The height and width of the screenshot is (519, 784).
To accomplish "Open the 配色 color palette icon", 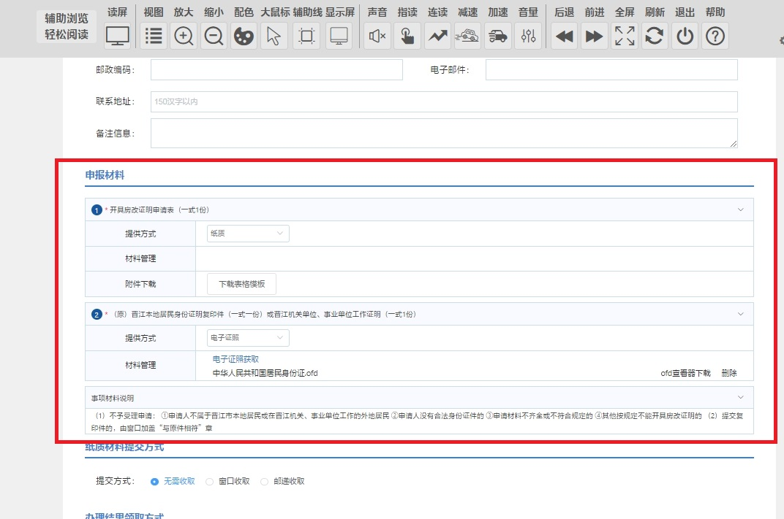I will (244, 36).
